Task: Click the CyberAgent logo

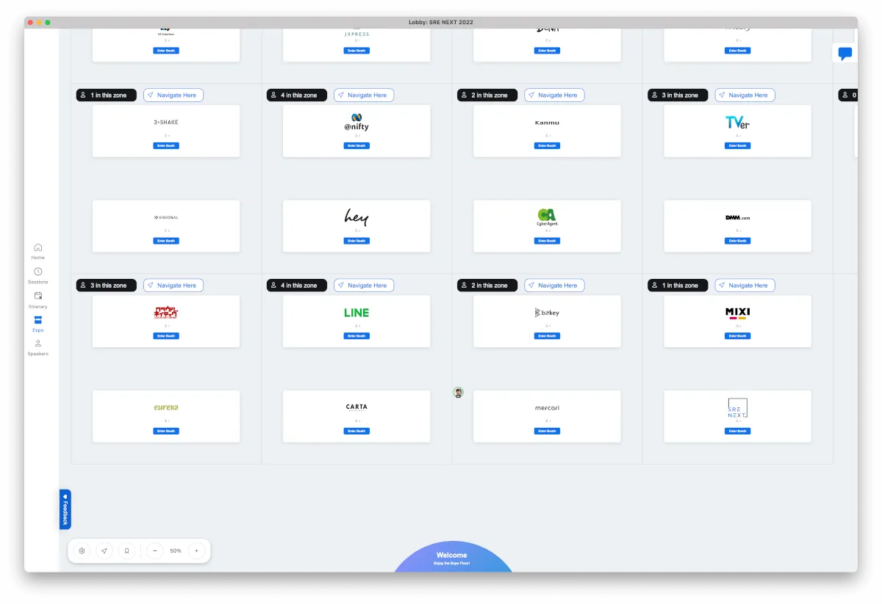Action: (x=547, y=217)
